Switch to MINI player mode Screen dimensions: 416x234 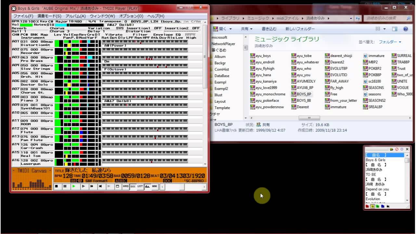click(x=154, y=186)
